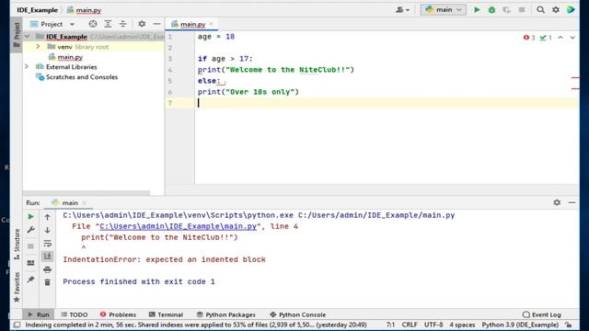This screenshot has width=589, height=331.
Task: Open the Python Console tool window
Action: coord(297,314)
